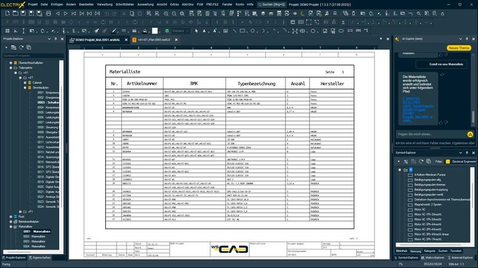Switch to the Eigenschaften tab
Image resolution: width=478 pixels, height=268 pixels.
point(40,258)
